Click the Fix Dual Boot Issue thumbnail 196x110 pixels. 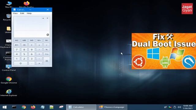coord(164,51)
